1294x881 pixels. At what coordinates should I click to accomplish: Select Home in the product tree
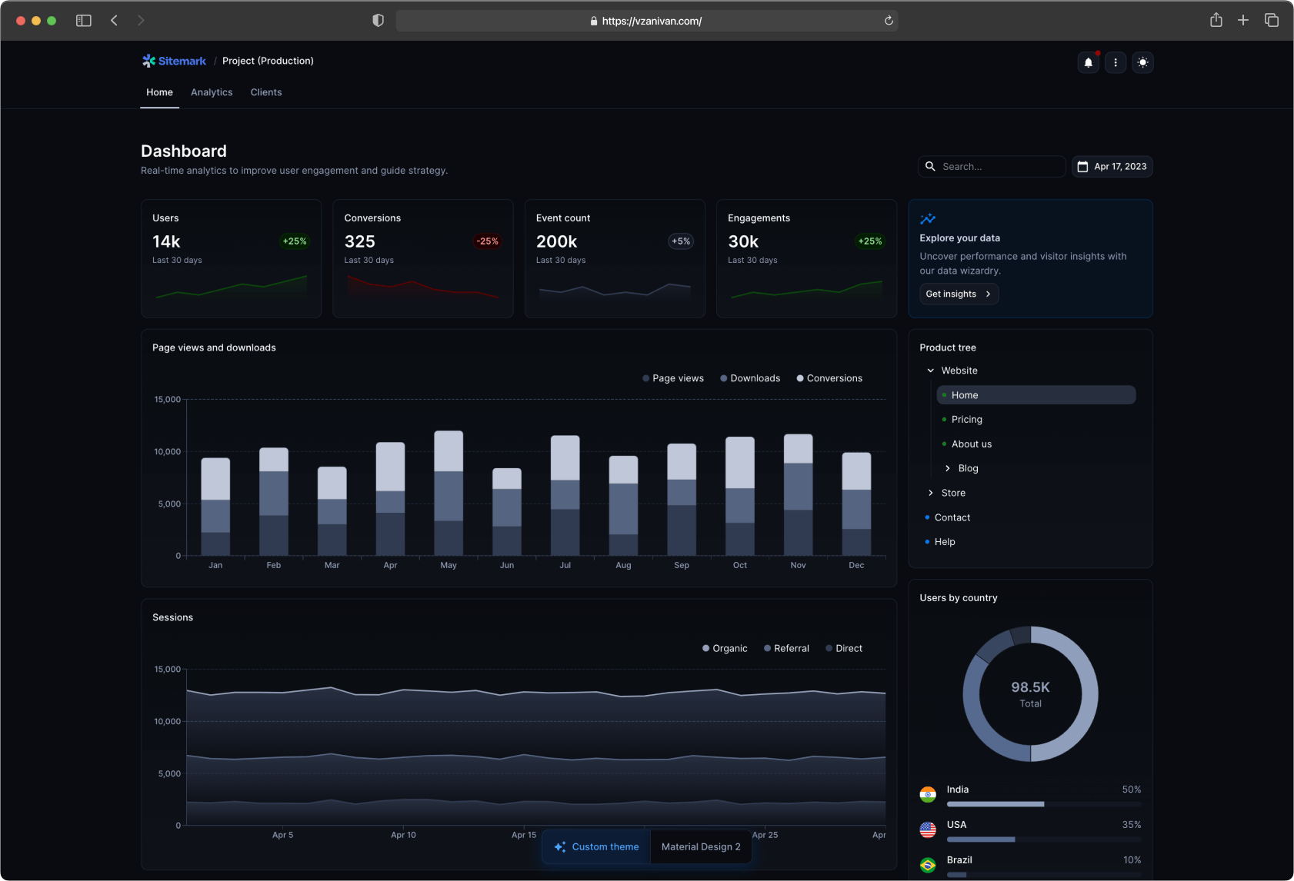[x=1036, y=395]
